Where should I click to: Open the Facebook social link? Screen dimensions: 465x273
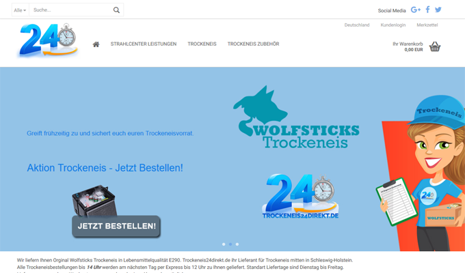[x=427, y=10]
